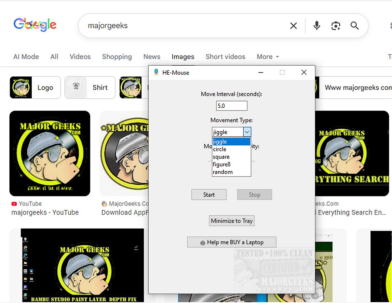The image size is (392, 303).
Task: Click the Start button
Action: point(209,194)
